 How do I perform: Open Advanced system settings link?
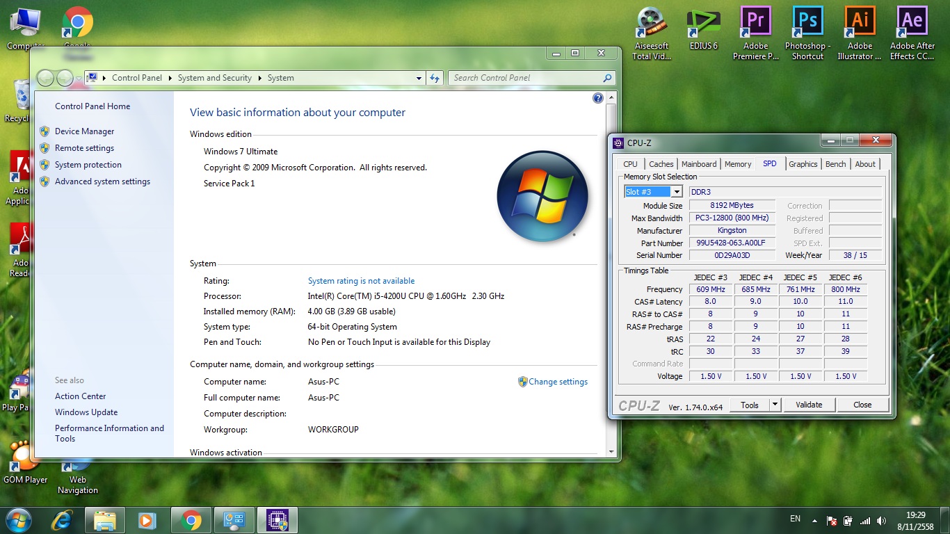click(102, 181)
